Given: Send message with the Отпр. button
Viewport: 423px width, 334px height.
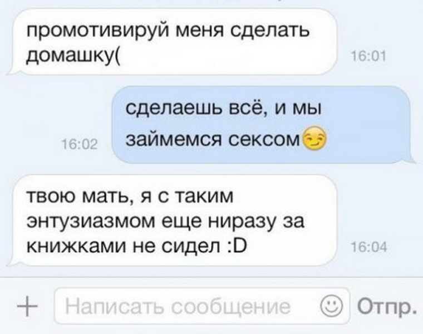Looking at the screenshot, I should pyautogui.click(x=387, y=307).
